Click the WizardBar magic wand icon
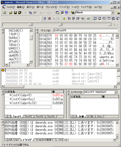This screenshot has height=147, width=121. pyautogui.click(x=114, y=24)
